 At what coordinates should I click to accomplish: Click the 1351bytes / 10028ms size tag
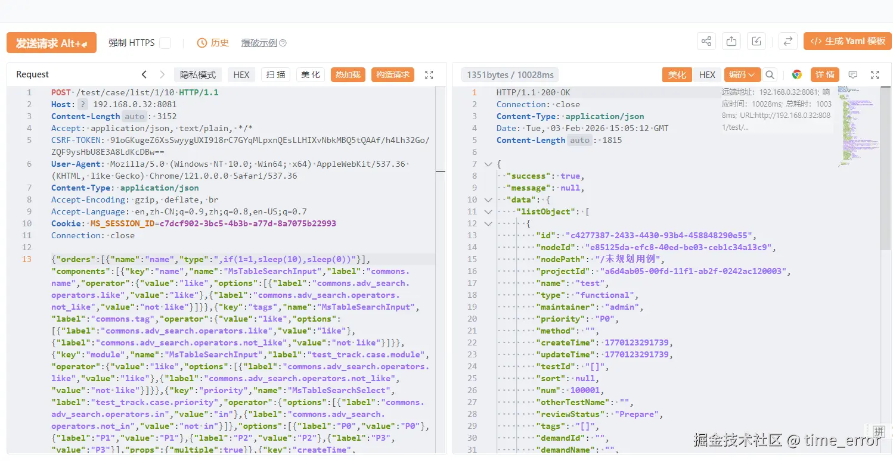[510, 75]
